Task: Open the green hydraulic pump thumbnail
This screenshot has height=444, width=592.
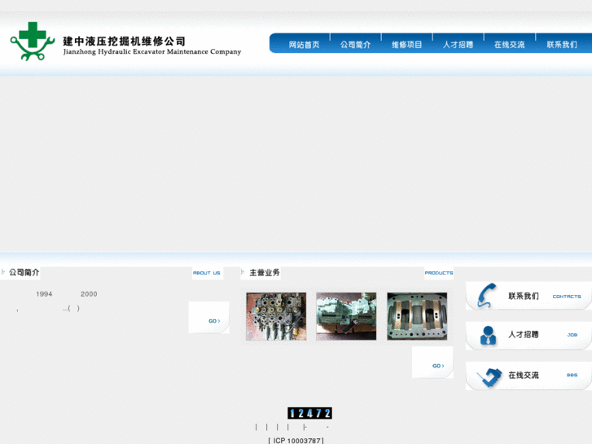Action: click(346, 316)
